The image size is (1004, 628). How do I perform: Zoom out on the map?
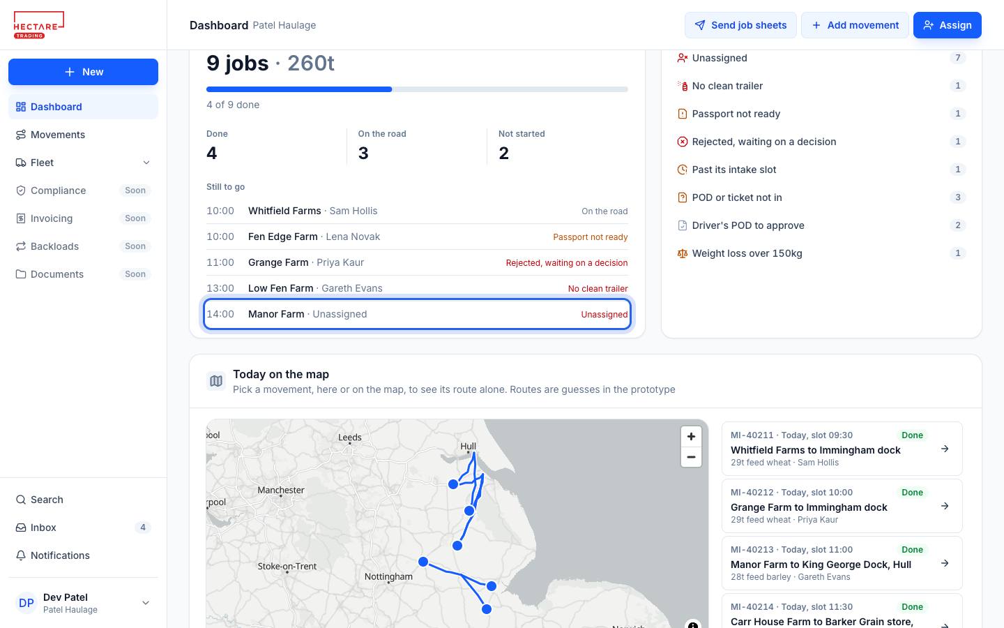click(x=691, y=457)
